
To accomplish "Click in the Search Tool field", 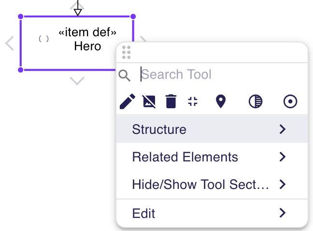I will point(223,74).
